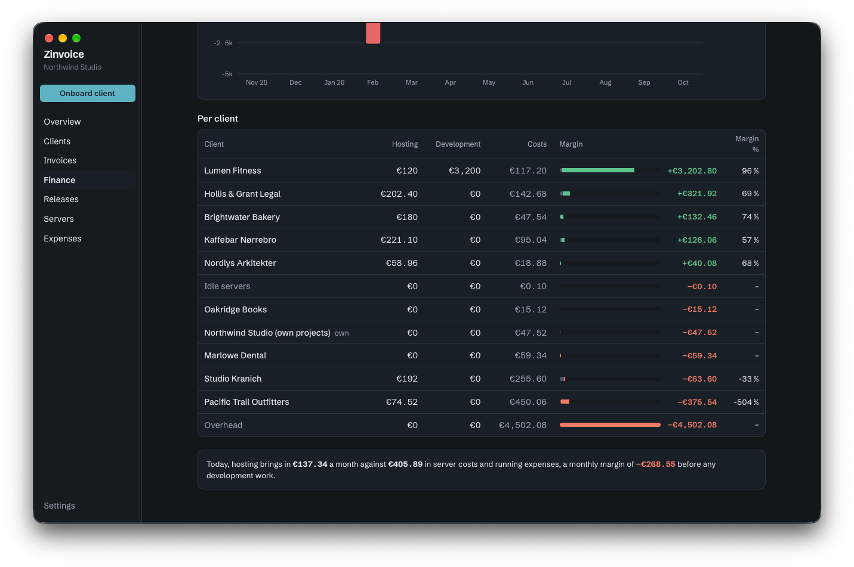
Task: Click Nordlys Arkitekter client name
Action: pos(241,263)
